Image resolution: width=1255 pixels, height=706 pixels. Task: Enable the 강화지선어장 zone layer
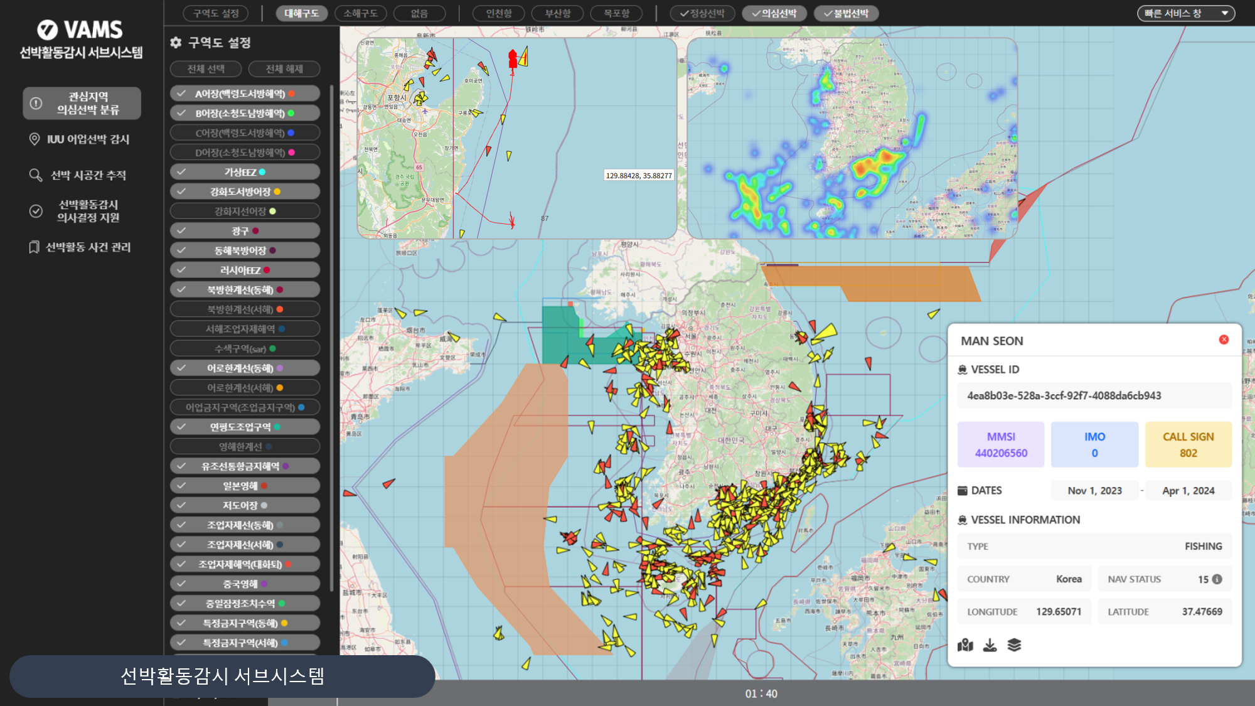coord(245,211)
